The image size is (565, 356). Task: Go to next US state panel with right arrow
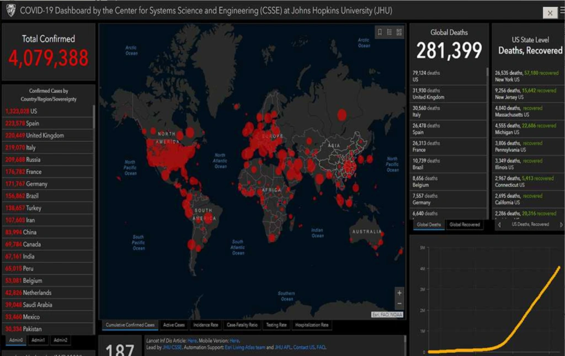click(x=561, y=225)
